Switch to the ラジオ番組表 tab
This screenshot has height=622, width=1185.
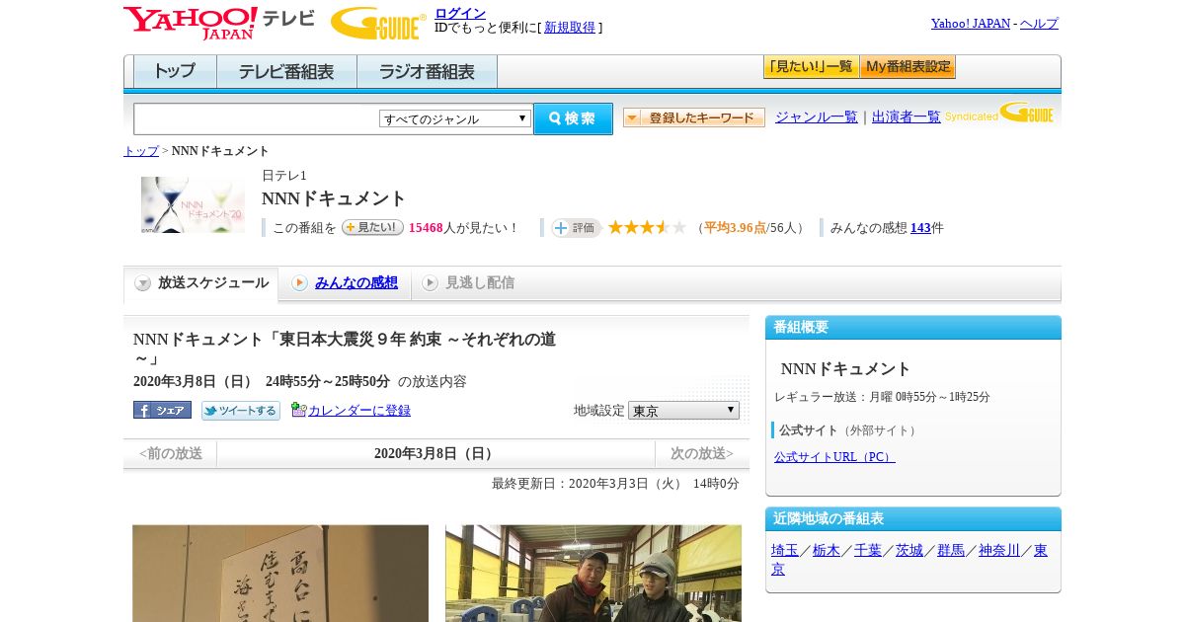(x=427, y=72)
